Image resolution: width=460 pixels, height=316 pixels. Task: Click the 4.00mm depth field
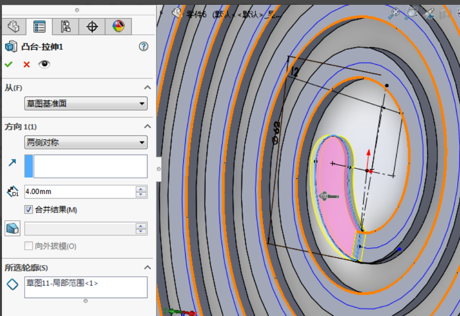tap(80, 192)
